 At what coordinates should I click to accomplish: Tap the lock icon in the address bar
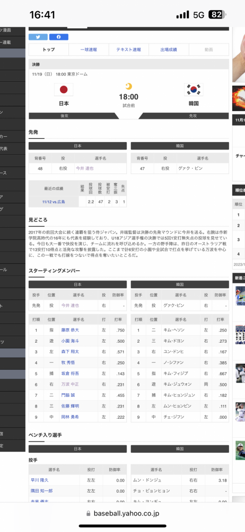coord(89,514)
